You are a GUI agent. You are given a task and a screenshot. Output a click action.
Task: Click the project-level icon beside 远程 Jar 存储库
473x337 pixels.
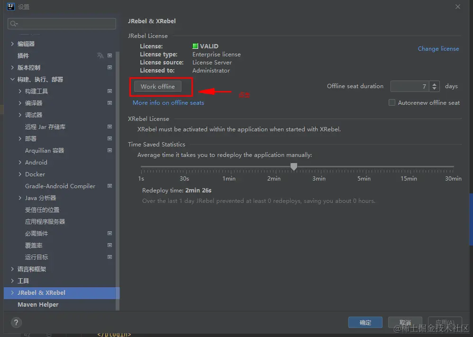110,127
